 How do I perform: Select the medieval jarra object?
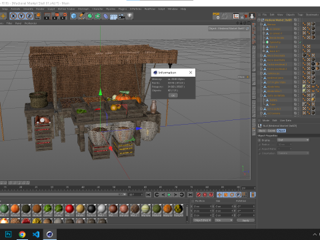(x=275, y=78)
